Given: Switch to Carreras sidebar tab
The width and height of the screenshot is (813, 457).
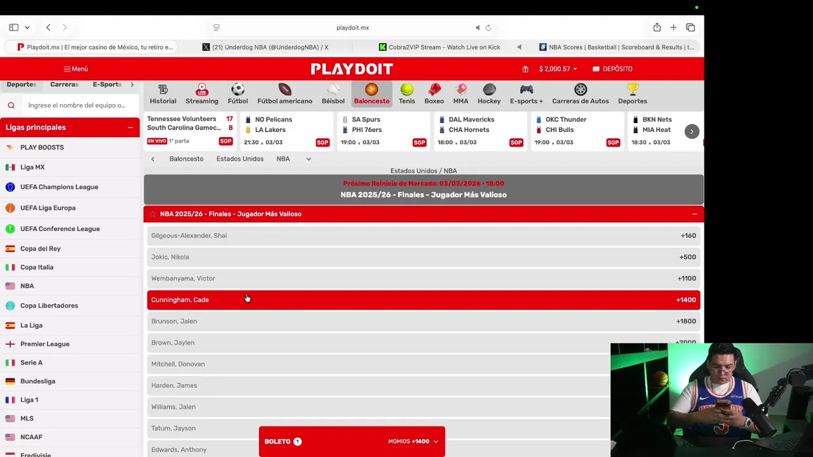Looking at the screenshot, I should coord(64,84).
